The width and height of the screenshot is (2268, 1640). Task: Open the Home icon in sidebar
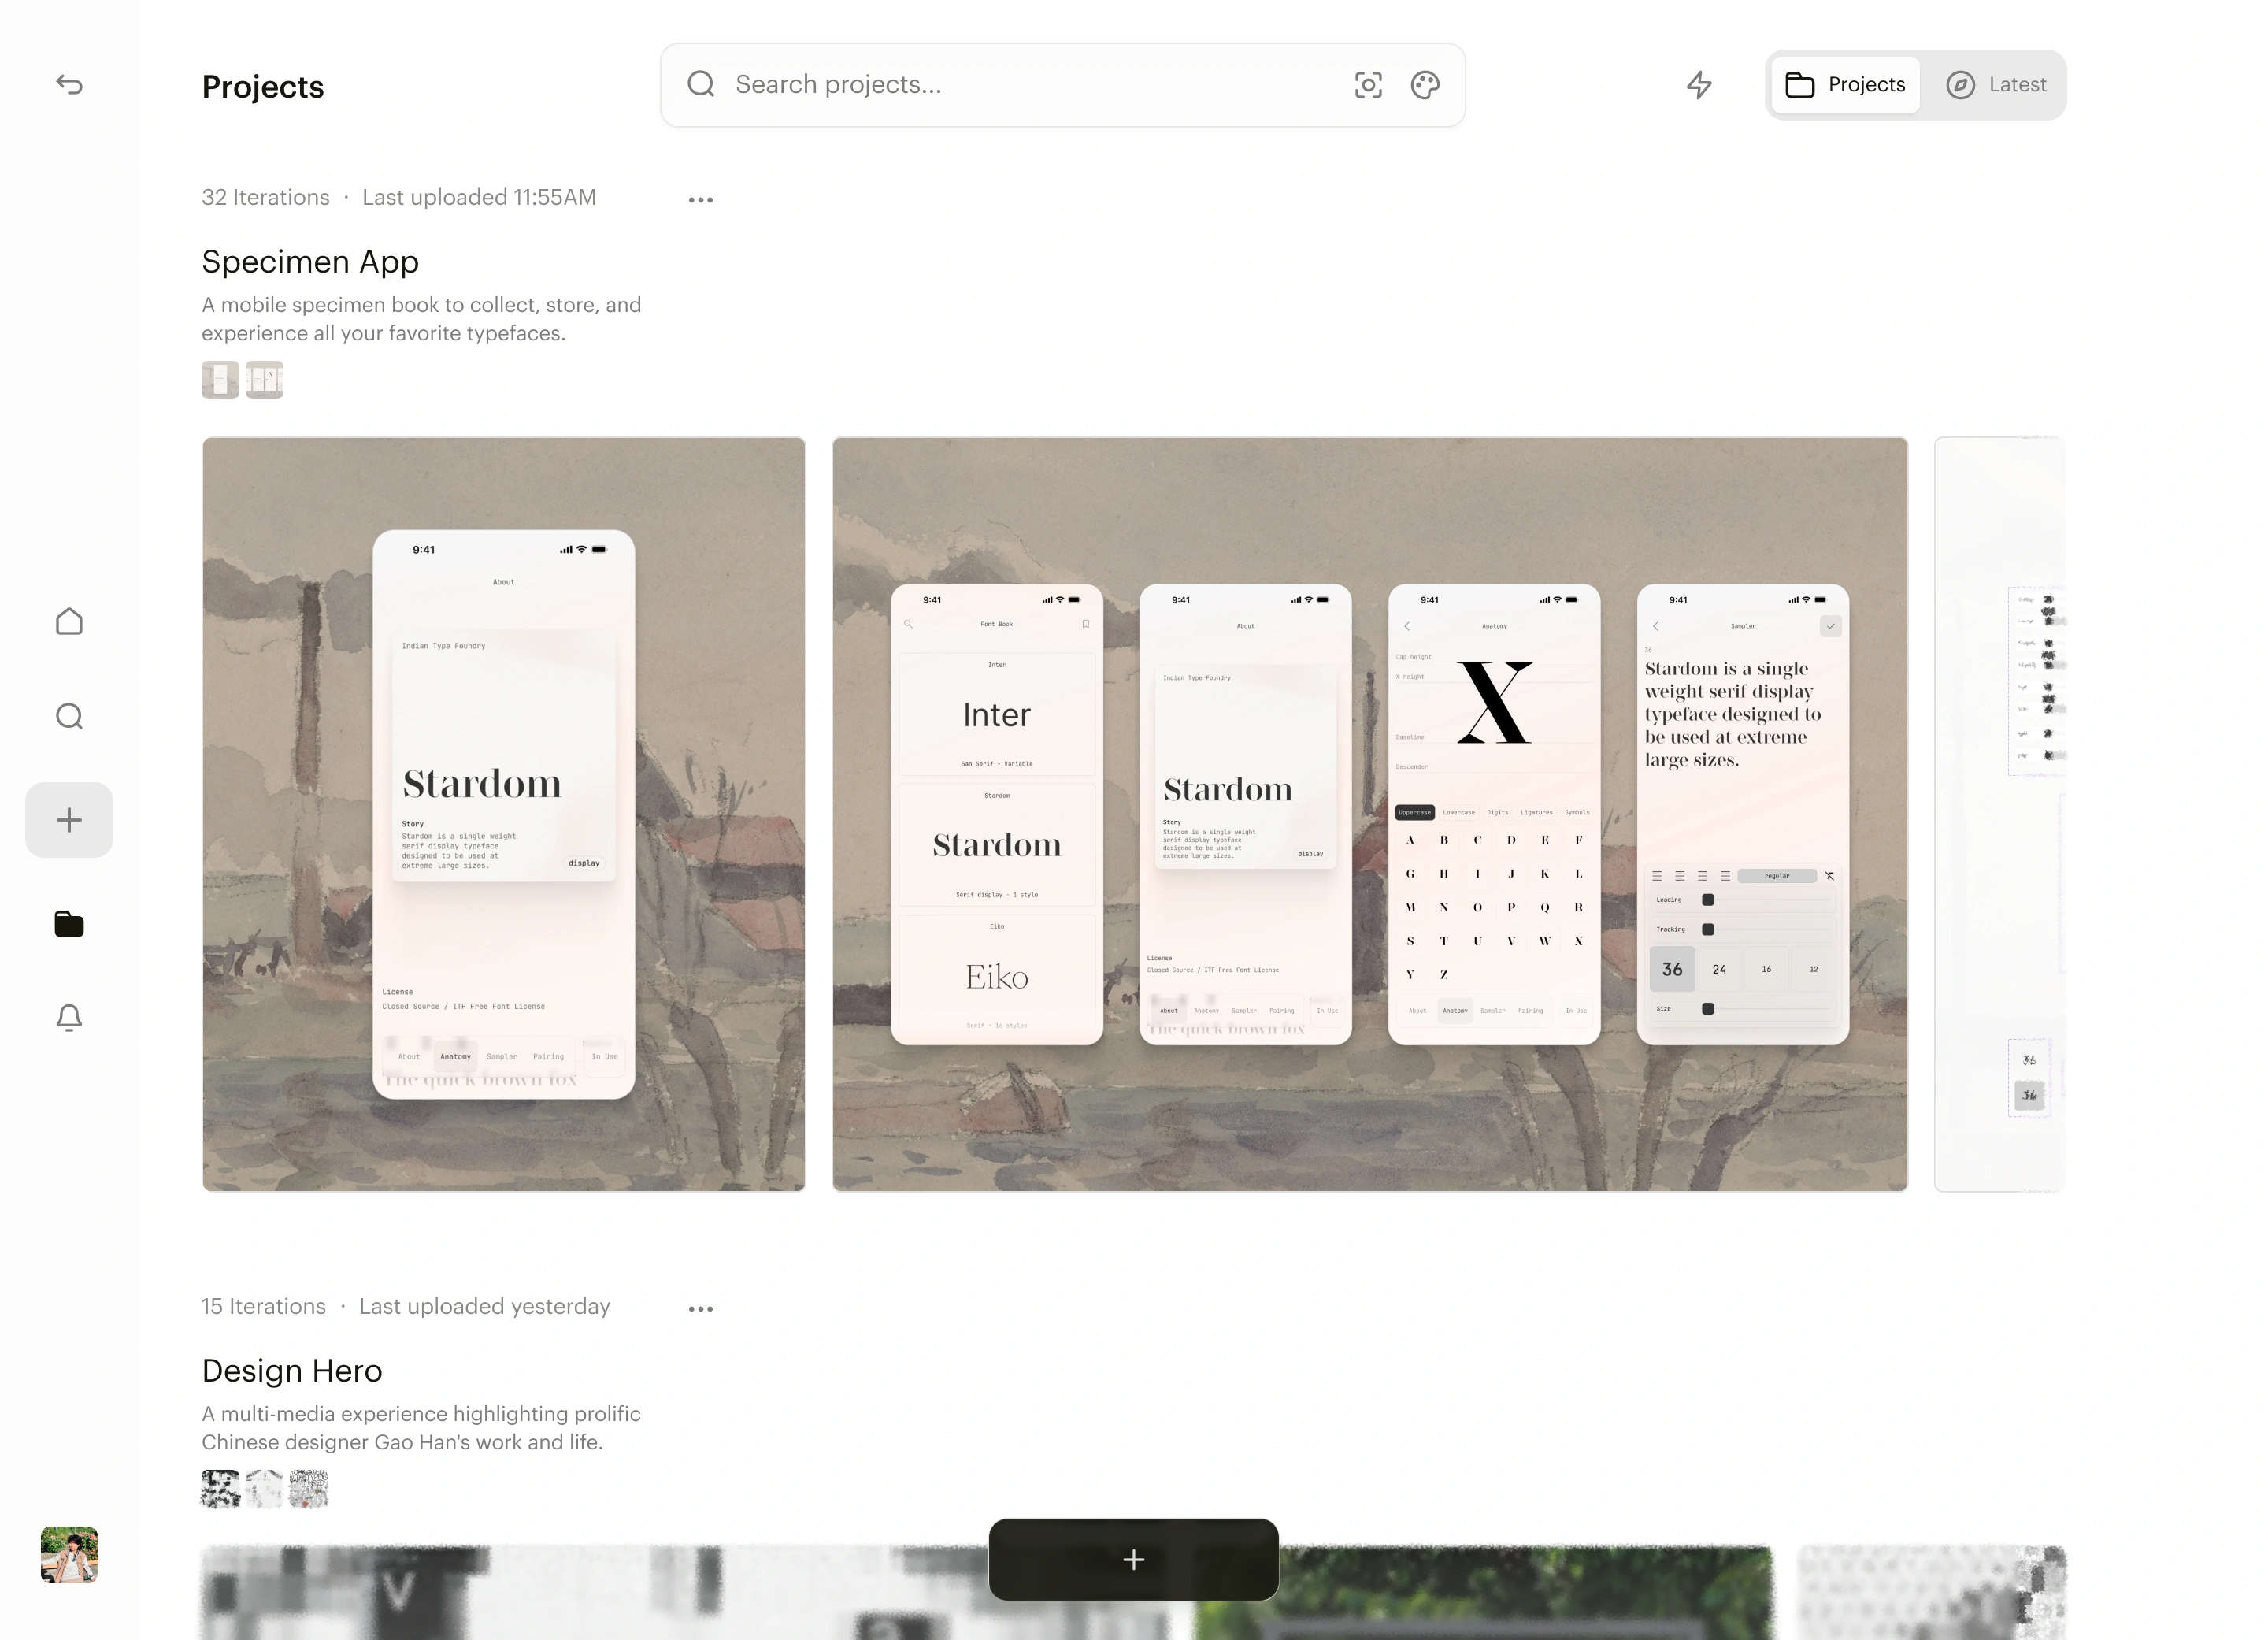click(x=69, y=621)
